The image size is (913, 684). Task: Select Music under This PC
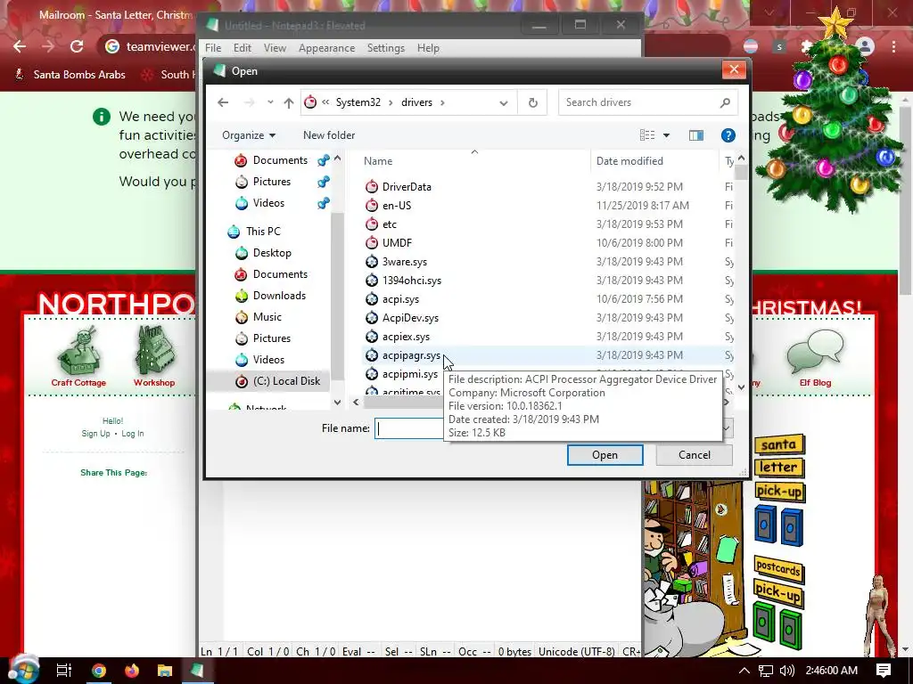pos(267,317)
